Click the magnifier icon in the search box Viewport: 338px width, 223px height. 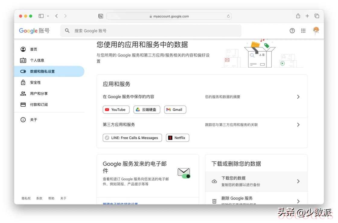(67, 30)
